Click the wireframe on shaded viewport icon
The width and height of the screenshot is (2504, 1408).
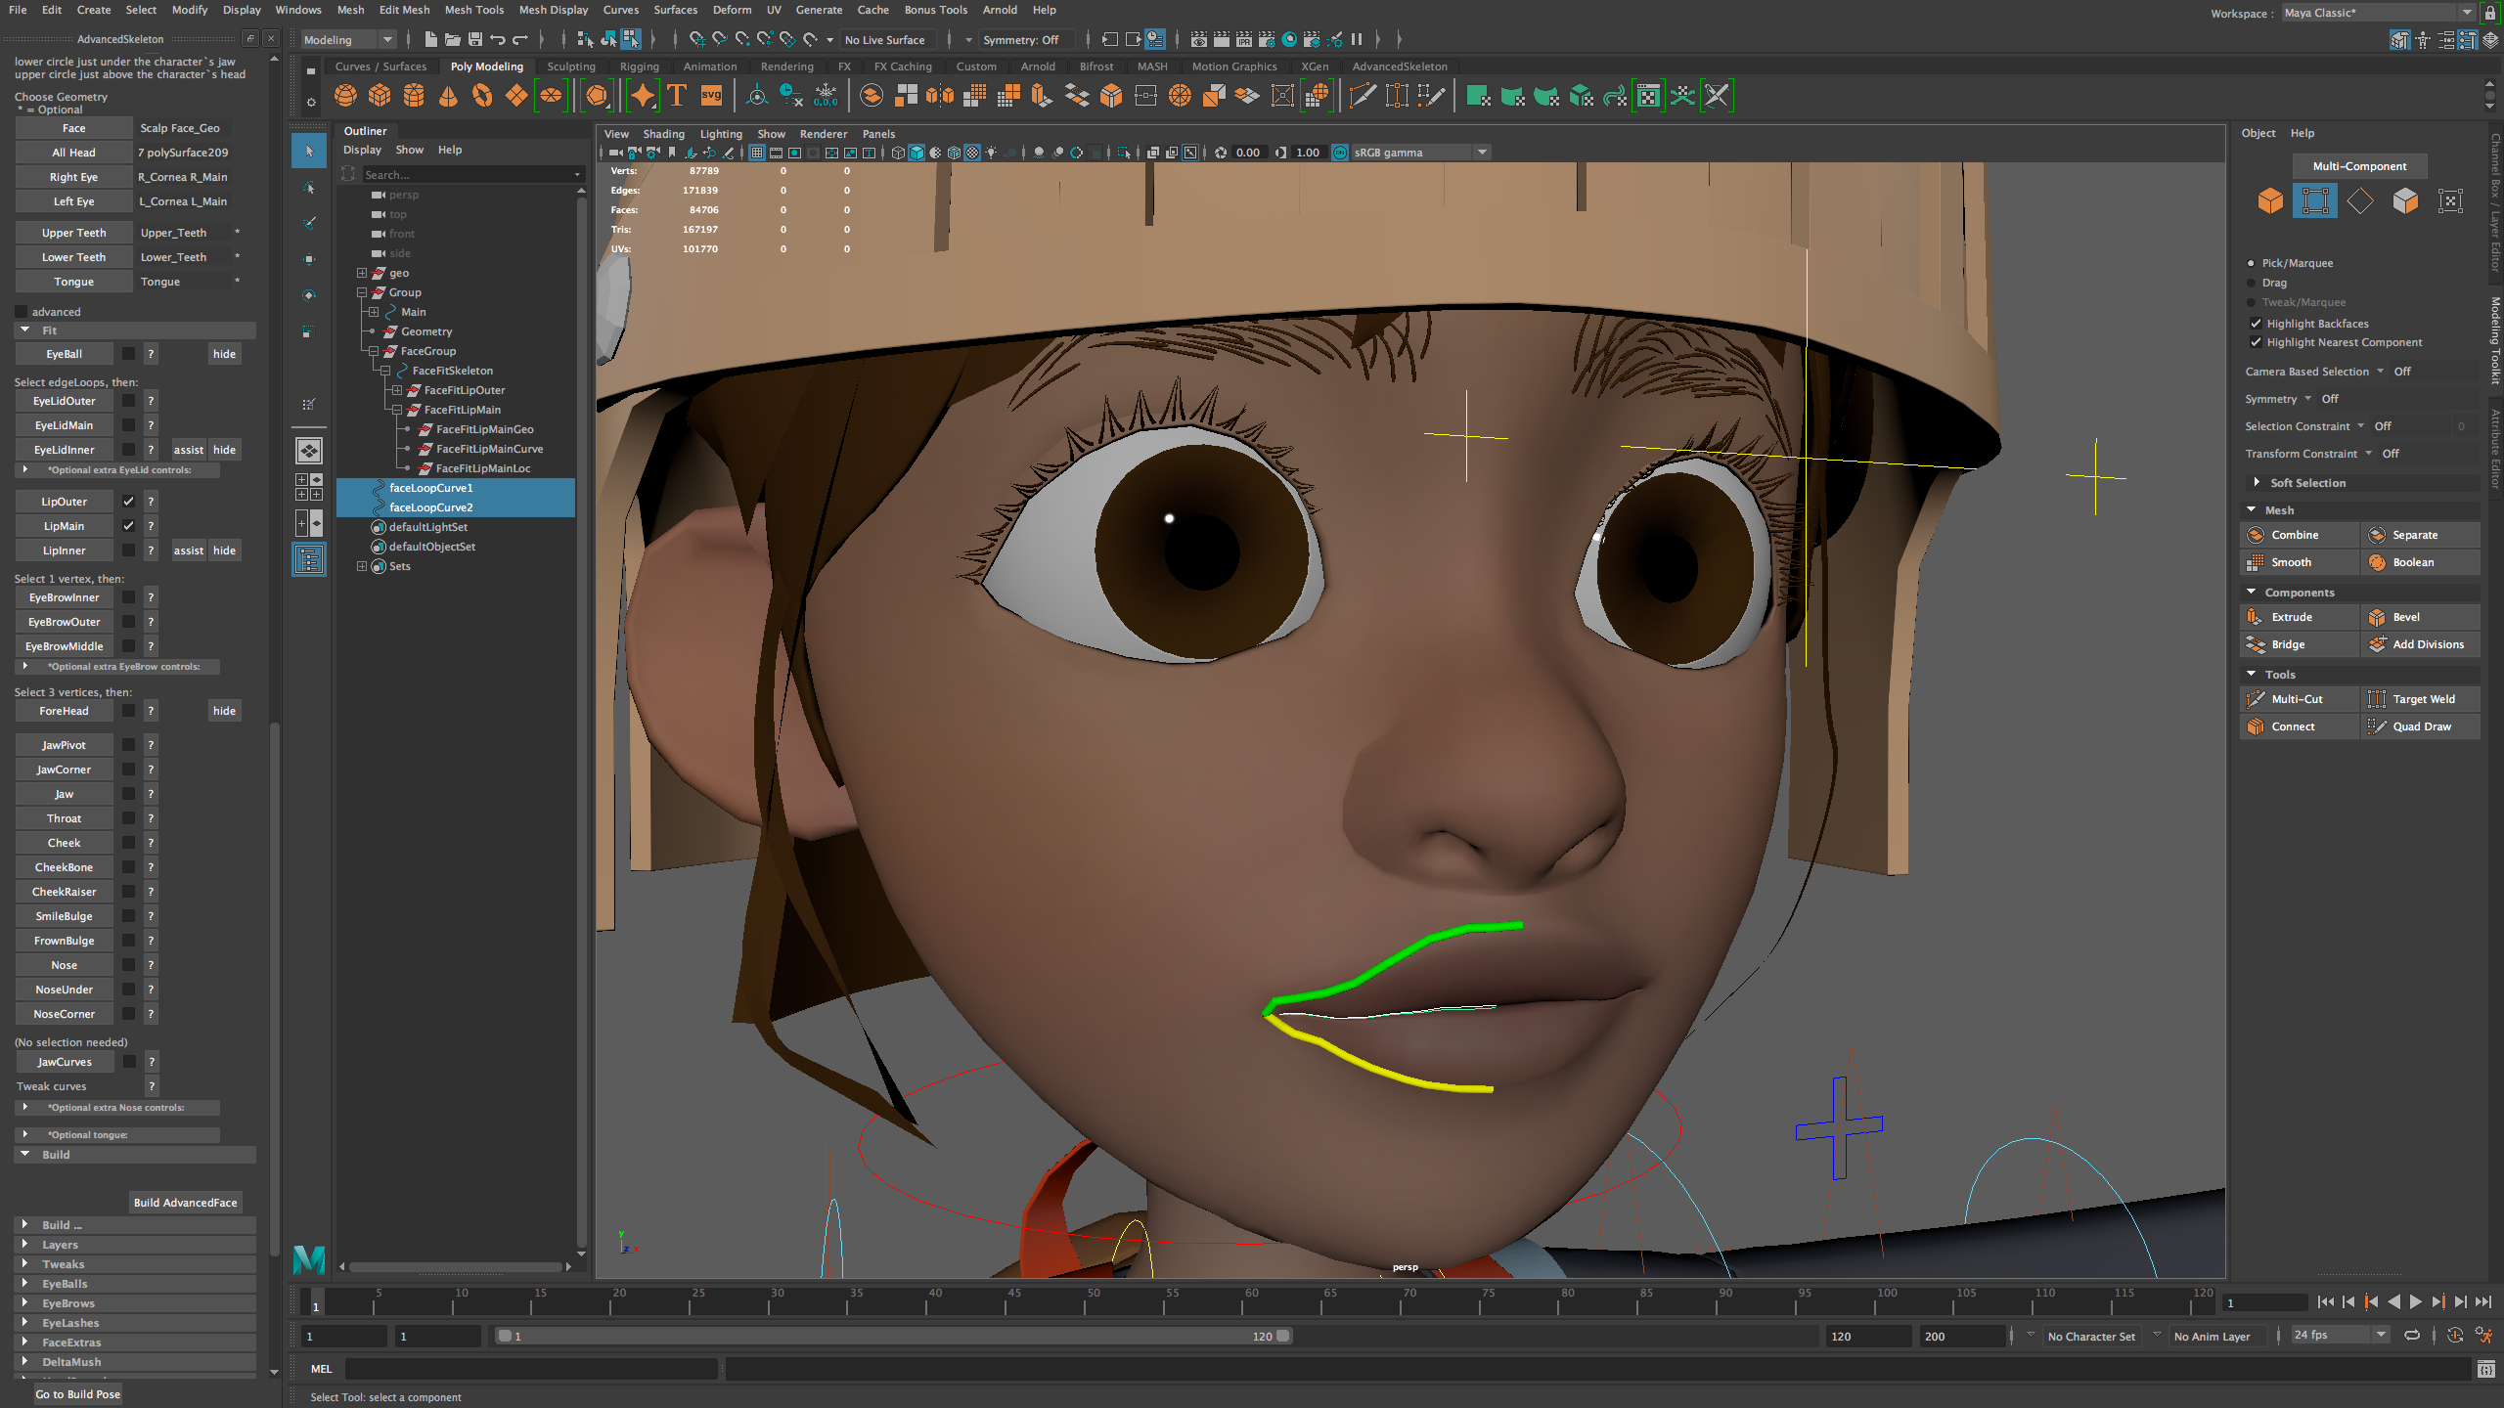click(x=954, y=153)
